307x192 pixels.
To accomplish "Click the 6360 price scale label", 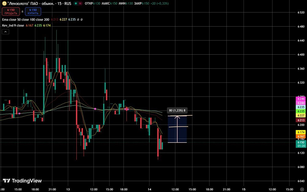I will (x=301, y=69).
